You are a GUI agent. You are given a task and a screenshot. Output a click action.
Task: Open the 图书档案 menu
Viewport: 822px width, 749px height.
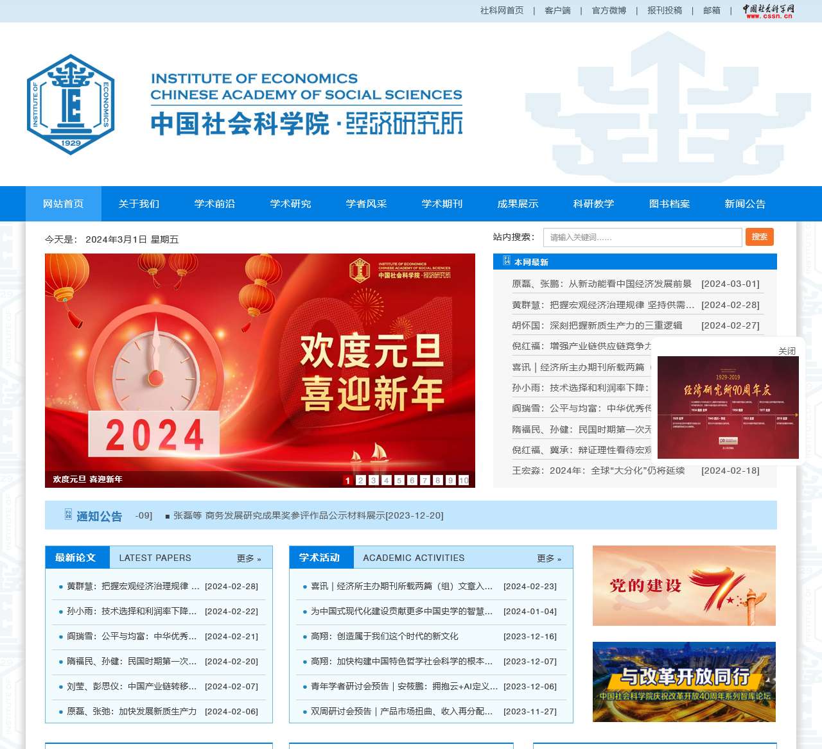click(x=670, y=204)
